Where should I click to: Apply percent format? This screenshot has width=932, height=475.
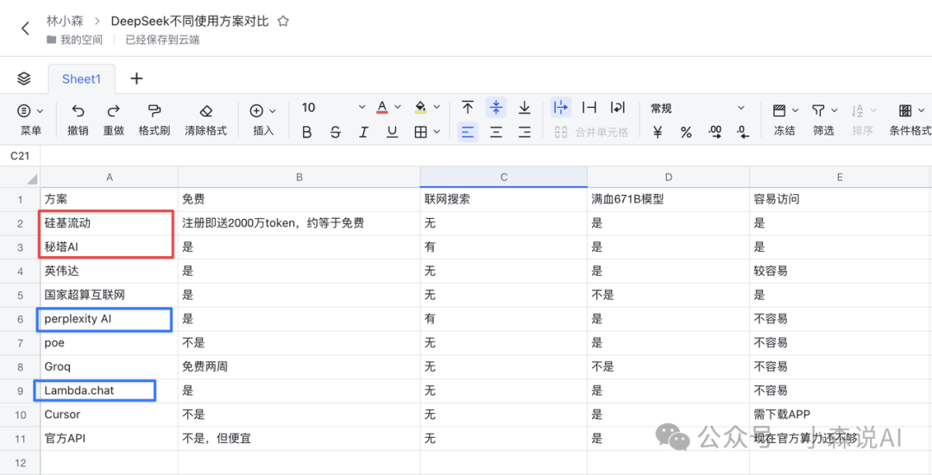(686, 133)
